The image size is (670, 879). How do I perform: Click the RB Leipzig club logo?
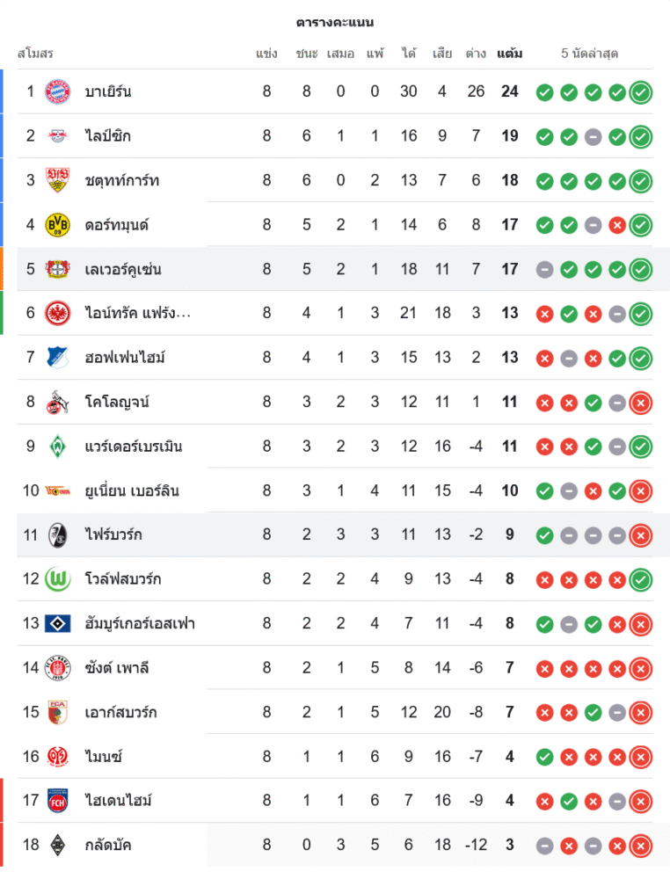click(x=57, y=135)
